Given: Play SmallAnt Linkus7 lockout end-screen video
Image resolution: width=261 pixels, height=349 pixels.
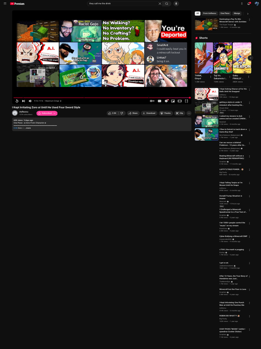Looking at the screenshot, I should click(x=166, y=54).
